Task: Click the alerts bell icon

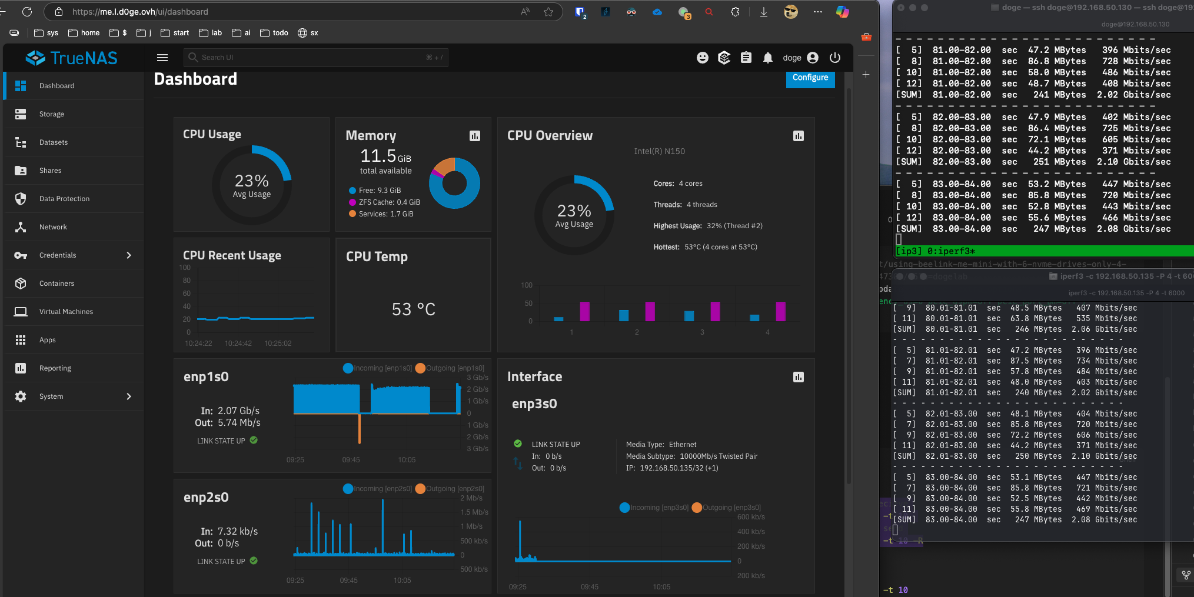Action: [x=767, y=58]
